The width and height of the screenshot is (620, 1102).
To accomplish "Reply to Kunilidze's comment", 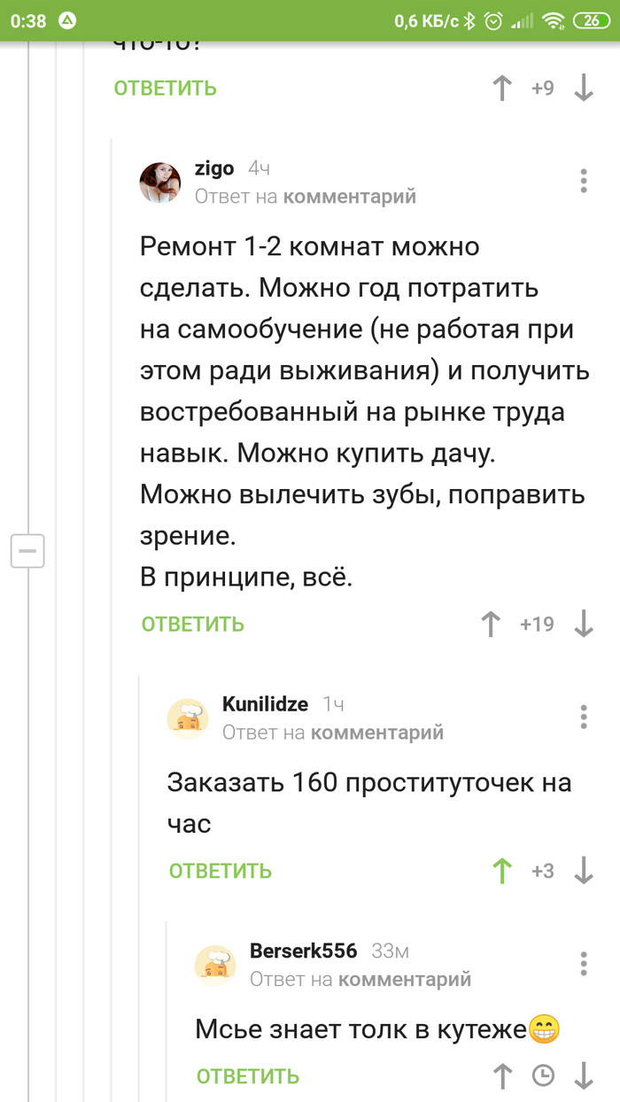I will point(220,871).
